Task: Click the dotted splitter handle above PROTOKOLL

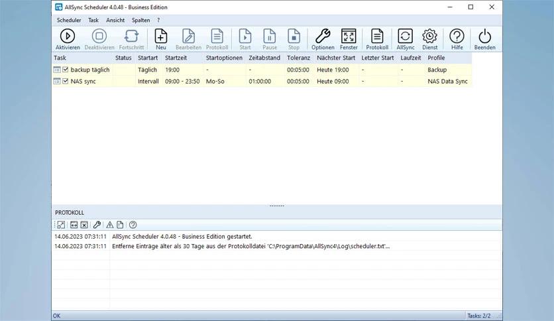Action: pyautogui.click(x=276, y=206)
